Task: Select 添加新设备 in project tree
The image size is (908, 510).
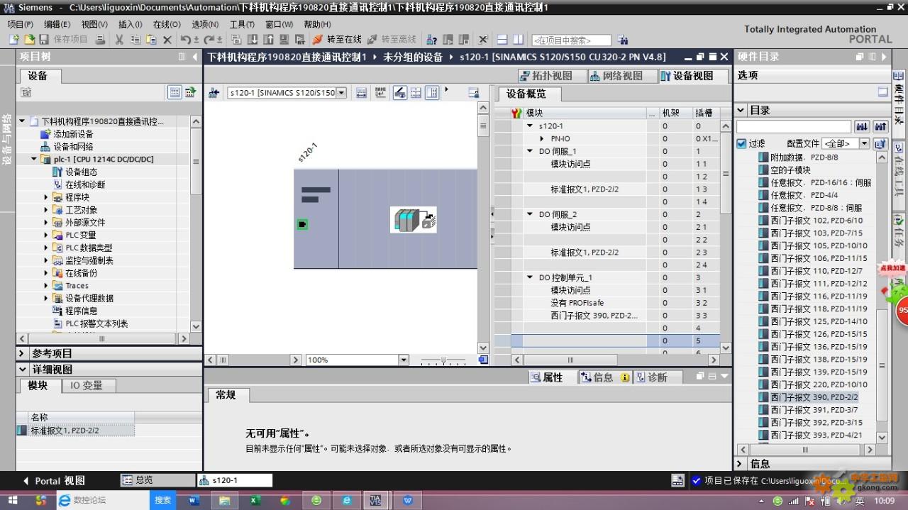Action: (73, 134)
